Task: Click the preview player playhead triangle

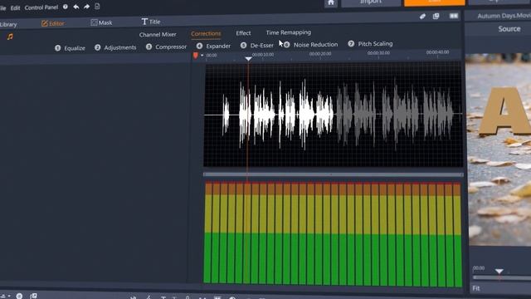Action: pos(499,272)
